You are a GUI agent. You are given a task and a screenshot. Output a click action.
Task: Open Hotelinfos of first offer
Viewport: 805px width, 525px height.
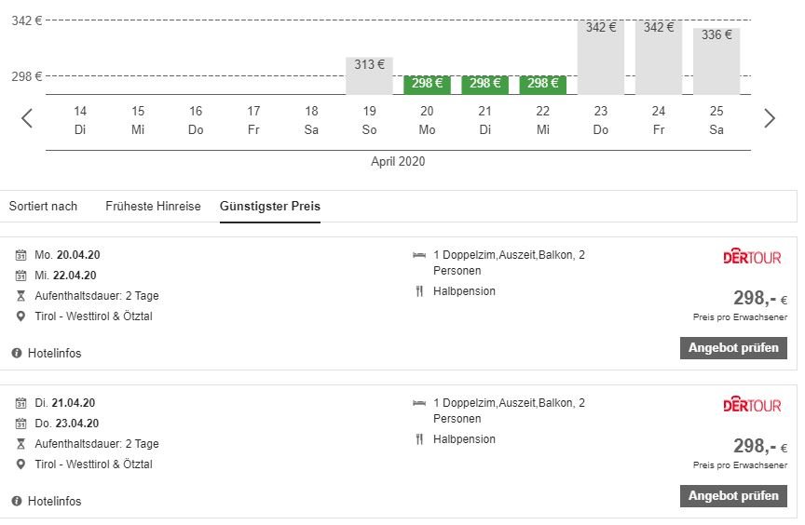pyautogui.click(x=54, y=354)
